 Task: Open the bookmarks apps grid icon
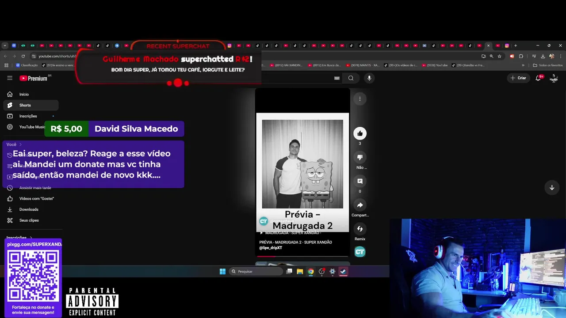pos(6,65)
